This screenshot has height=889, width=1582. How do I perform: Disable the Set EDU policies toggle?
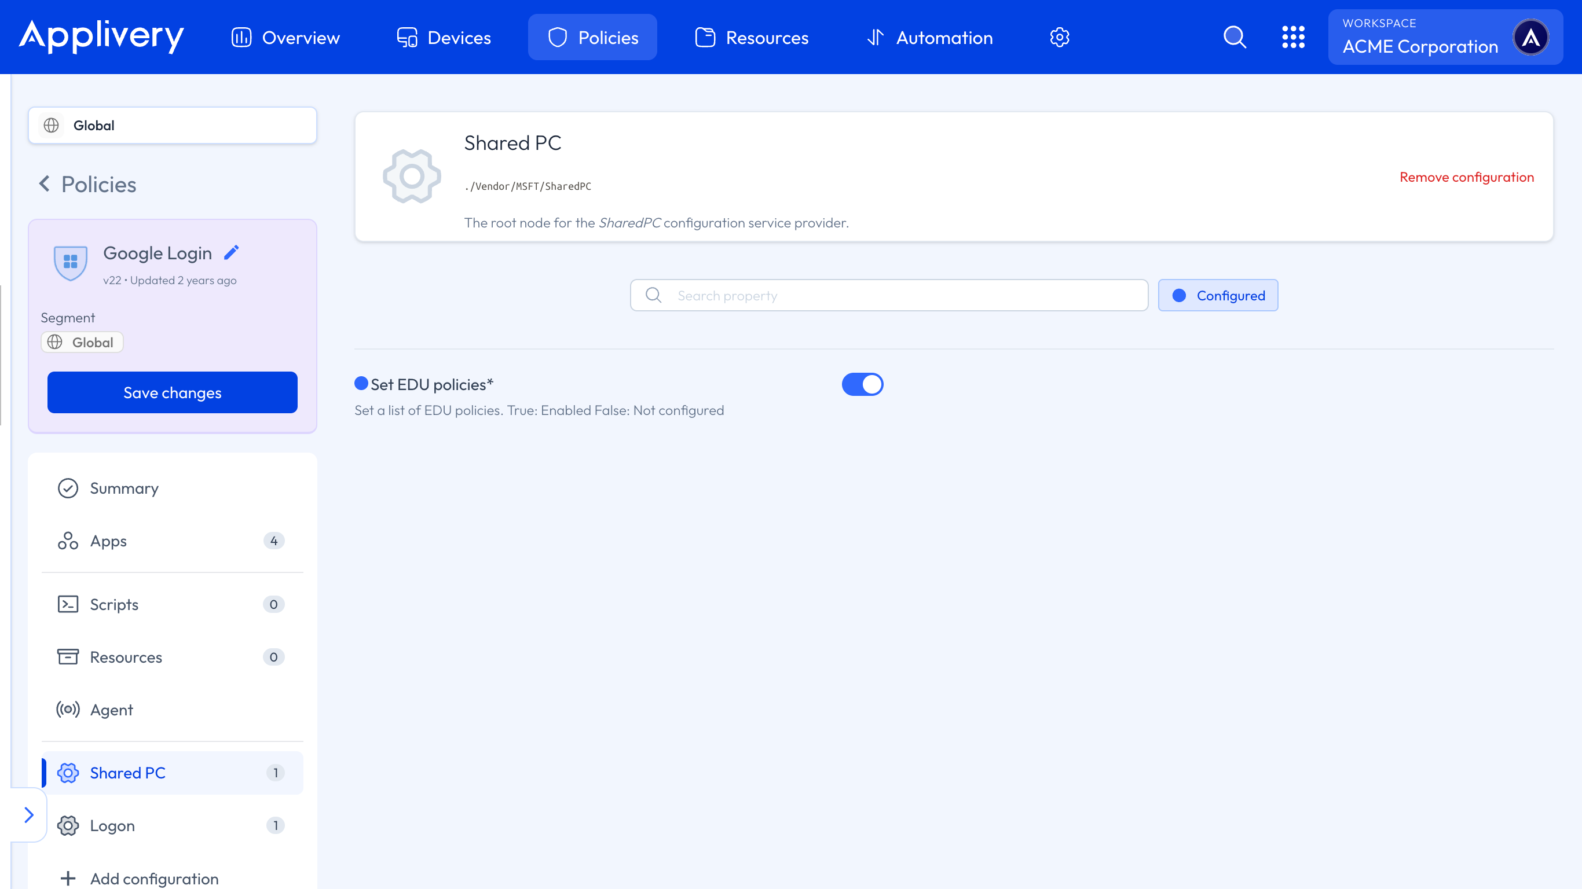[x=862, y=384]
